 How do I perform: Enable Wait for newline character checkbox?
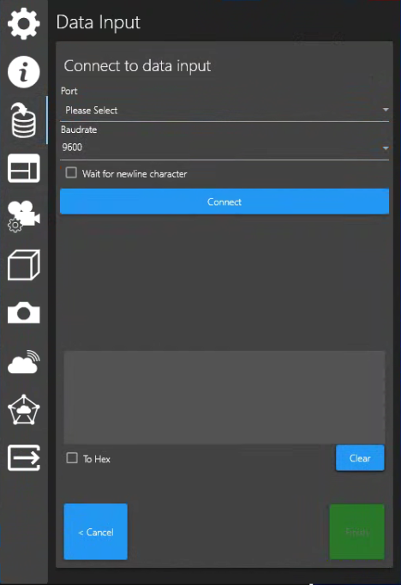point(71,172)
